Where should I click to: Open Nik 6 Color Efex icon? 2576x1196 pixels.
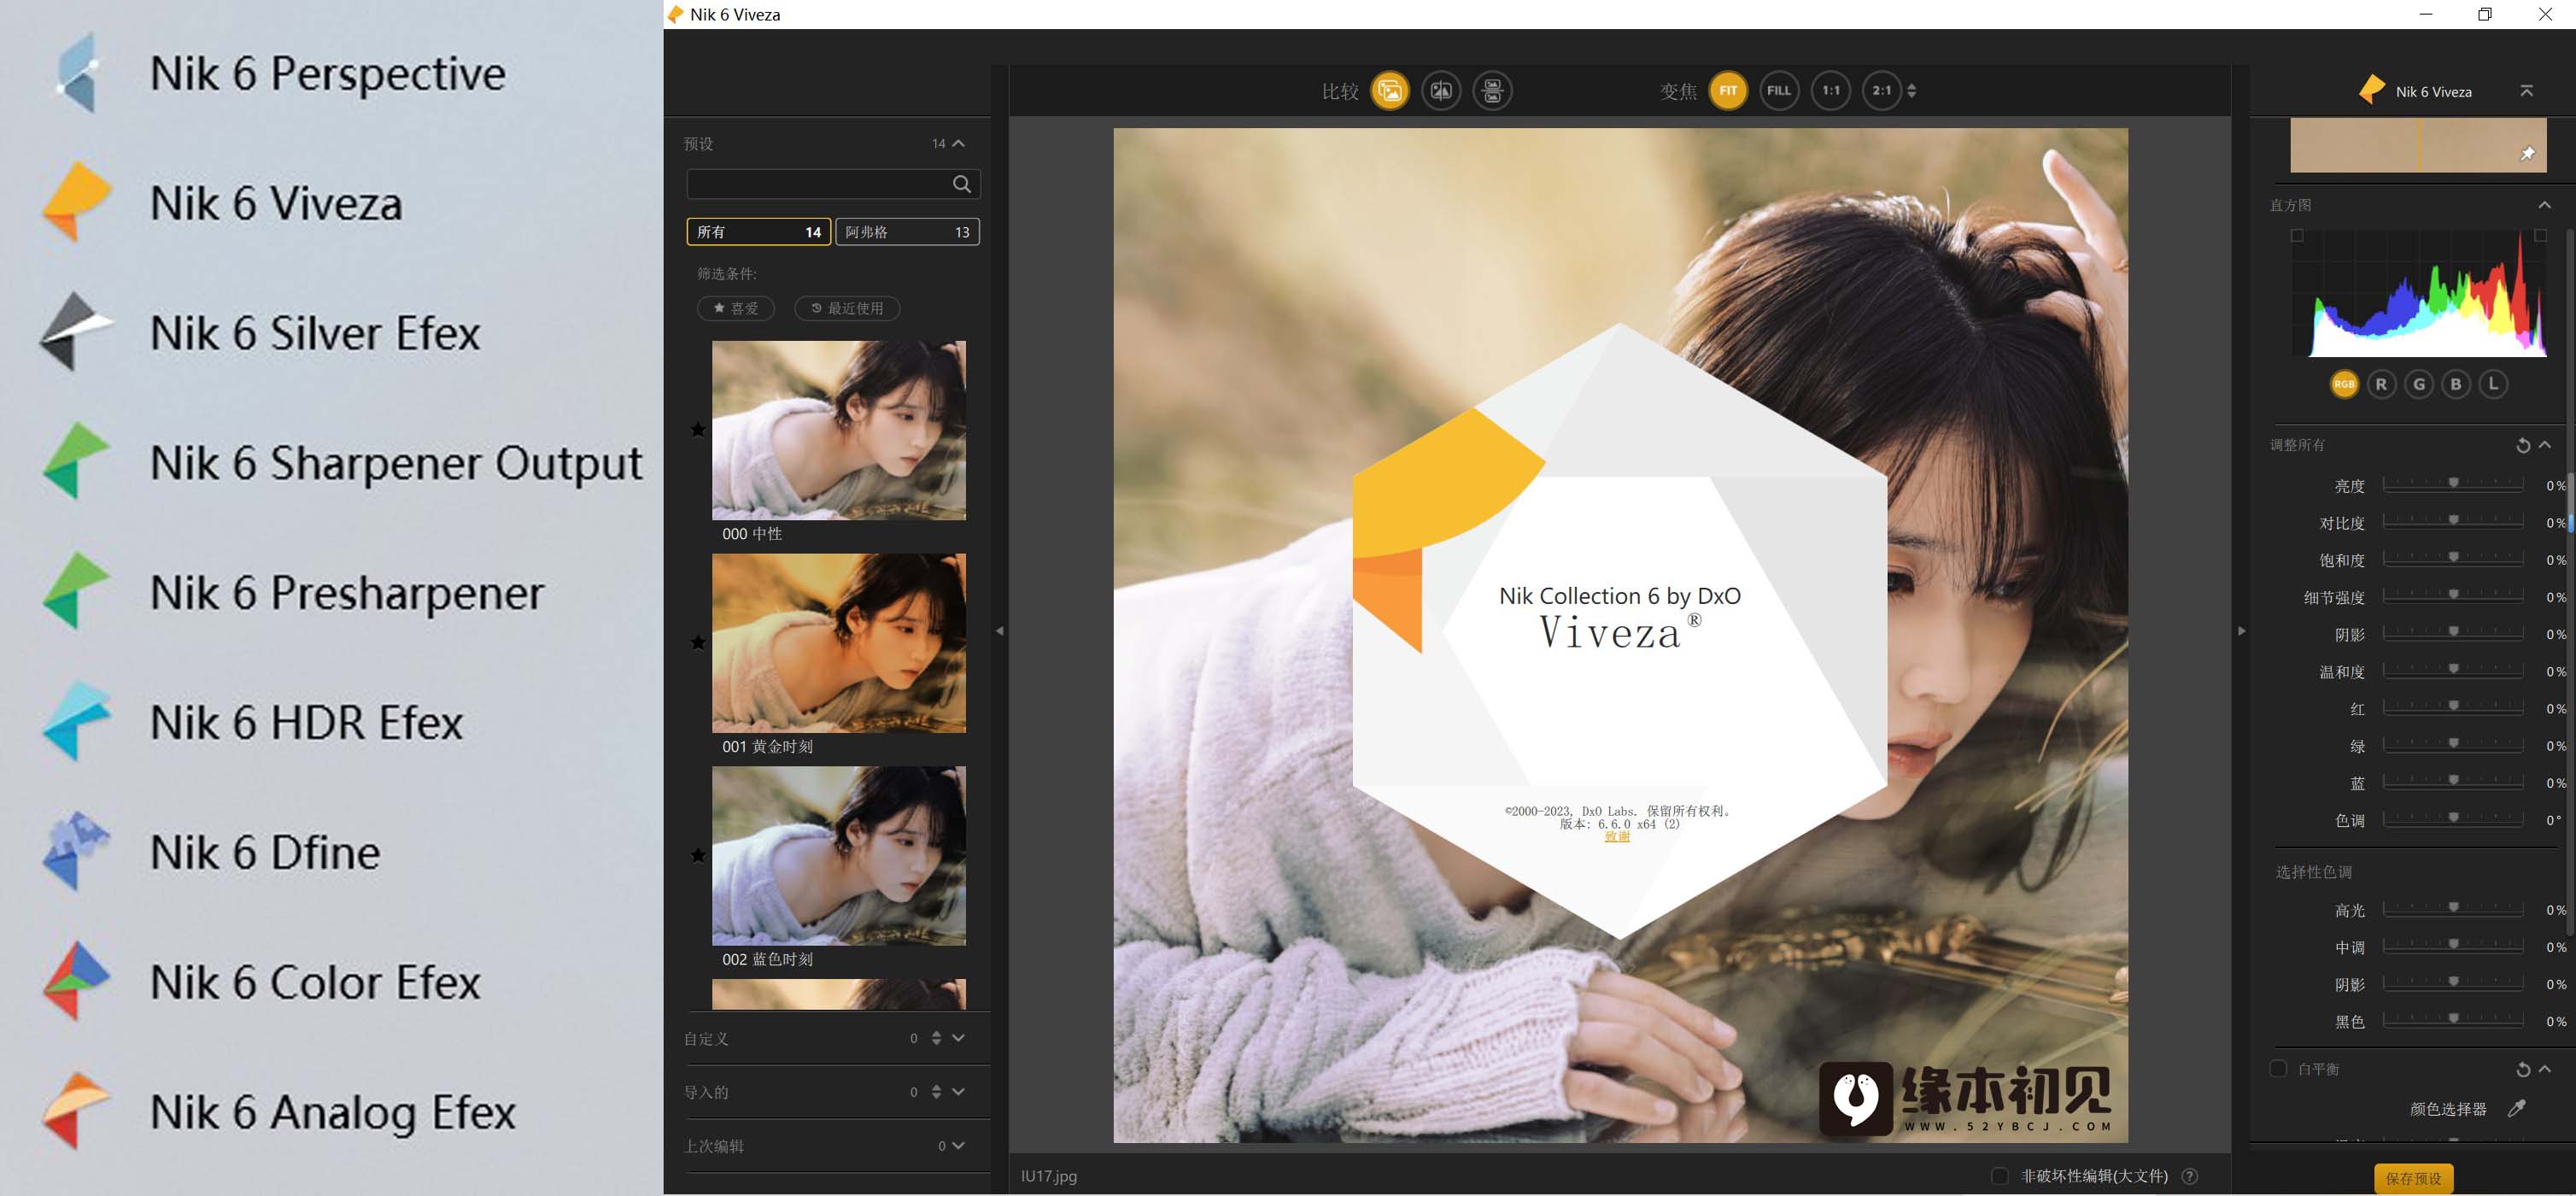coord(77,981)
